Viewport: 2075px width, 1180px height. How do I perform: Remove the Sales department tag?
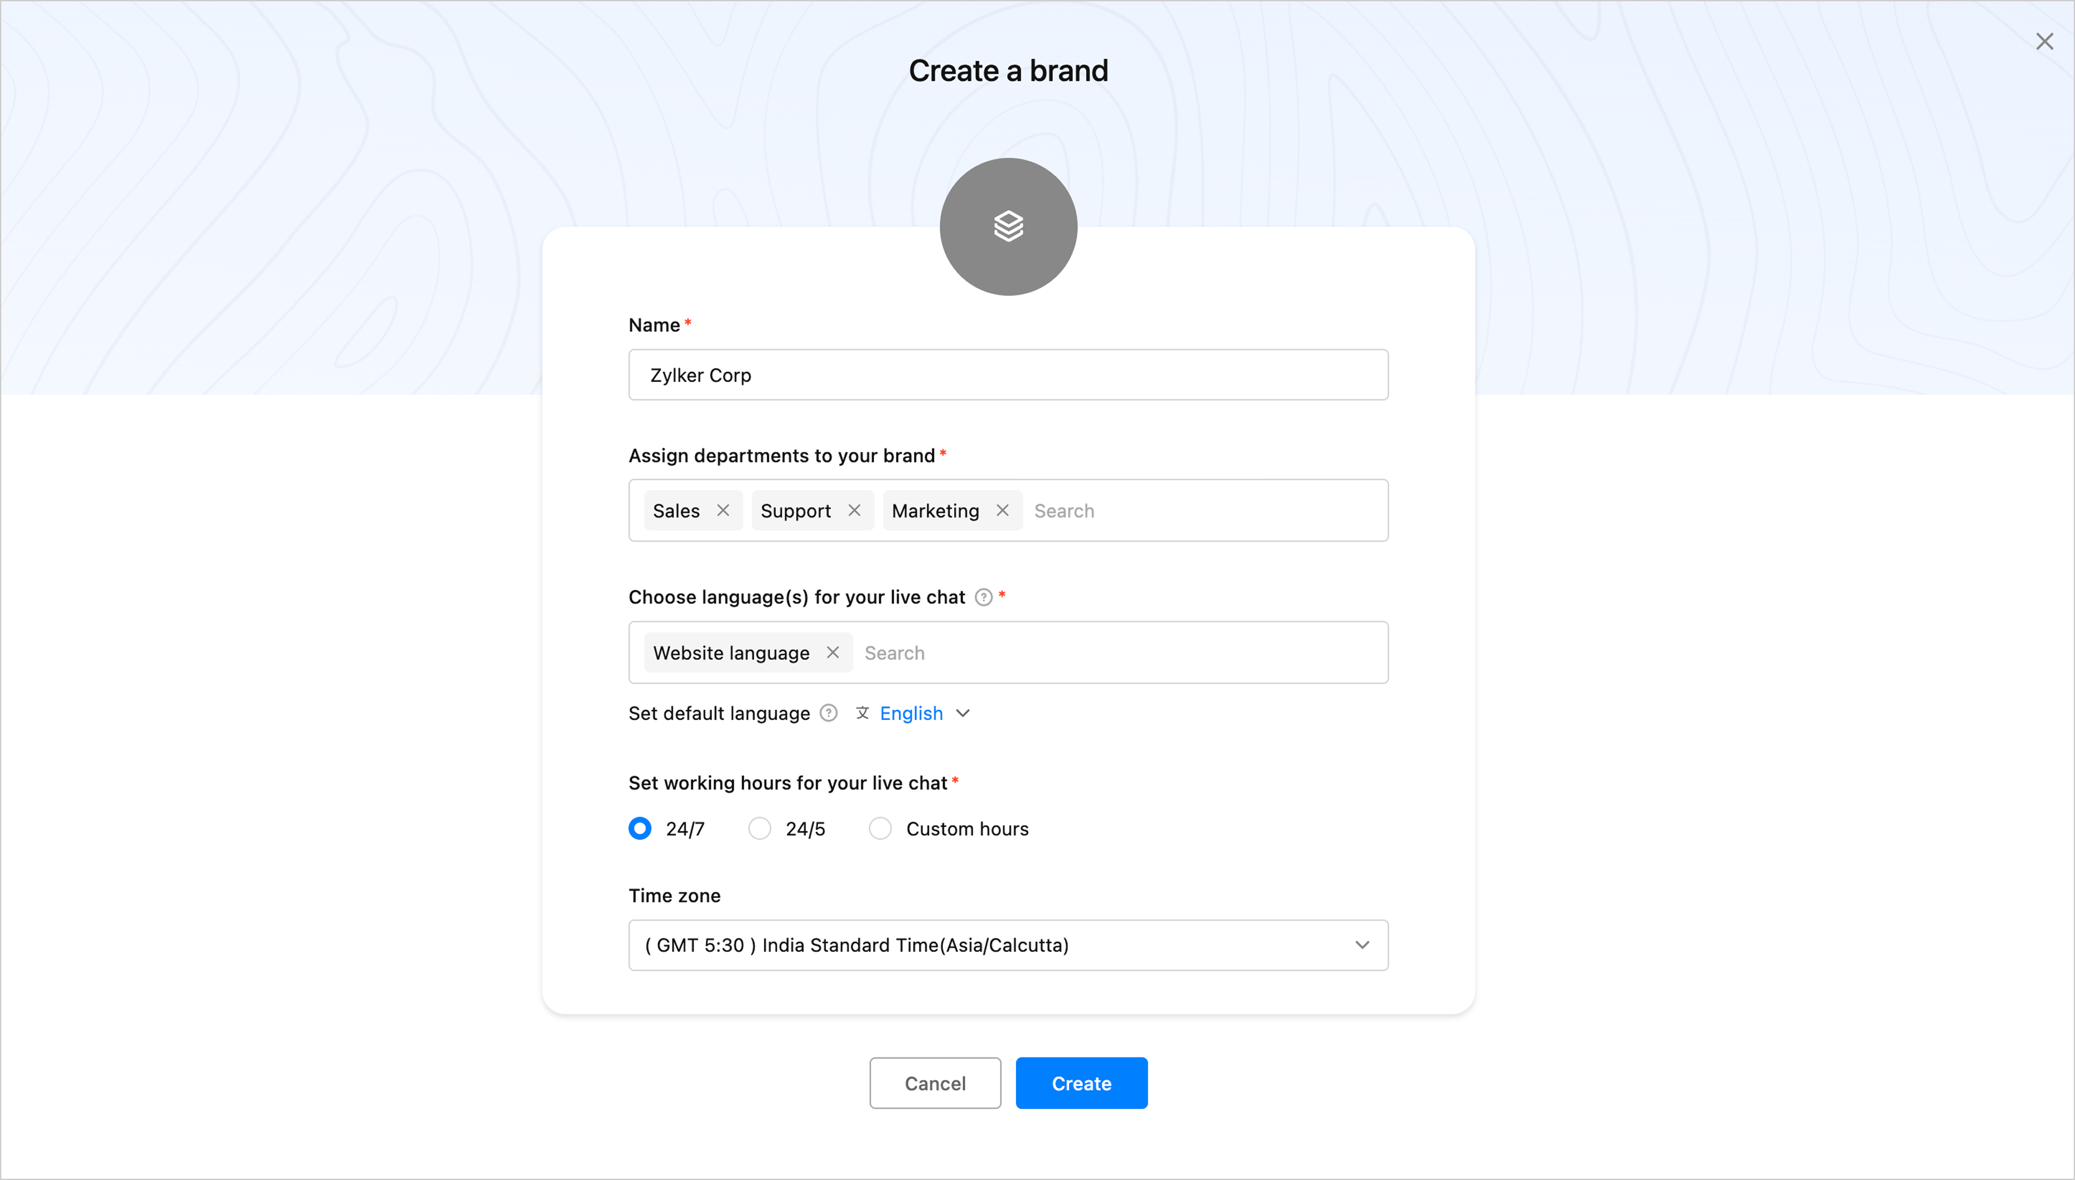click(723, 511)
